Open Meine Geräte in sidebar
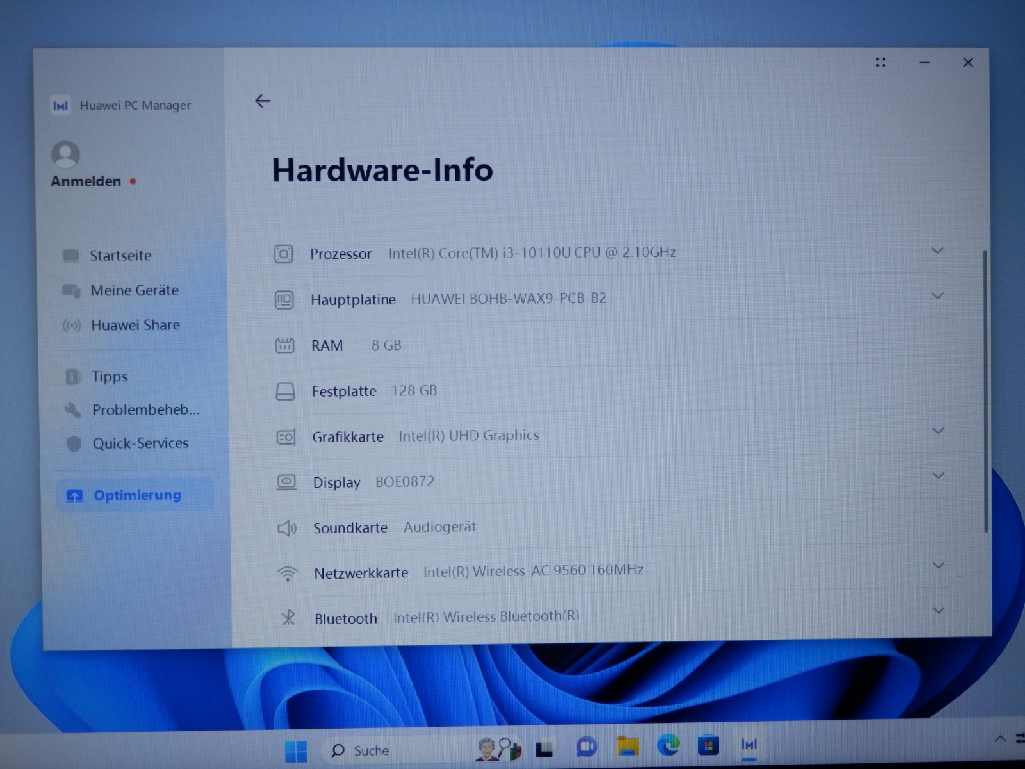Viewport: 1025px width, 769px height. [135, 290]
